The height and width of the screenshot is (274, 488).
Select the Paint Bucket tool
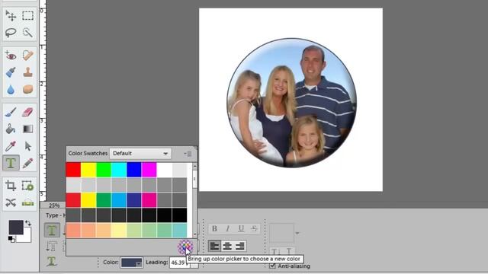pos(11,129)
